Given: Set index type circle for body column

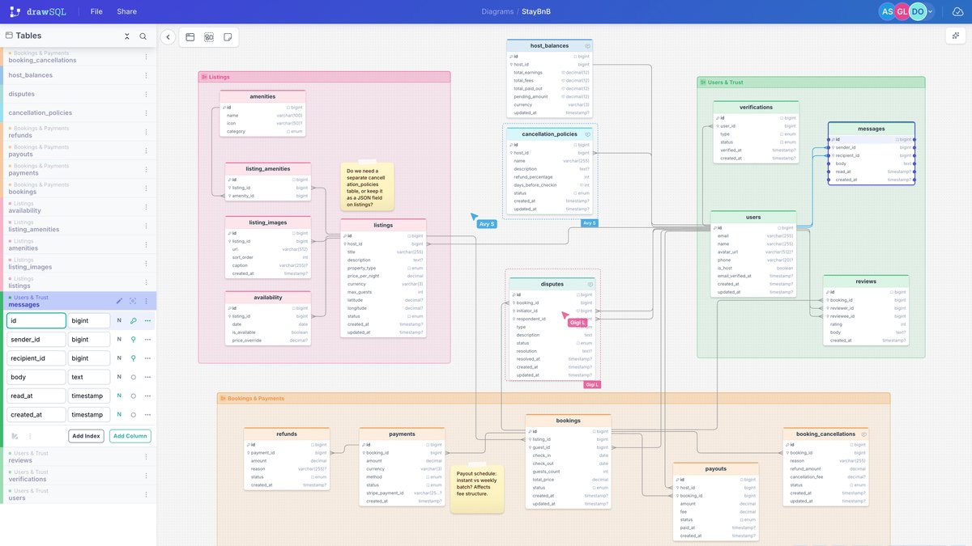Looking at the screenshot, I should click(x=134, y=377).
